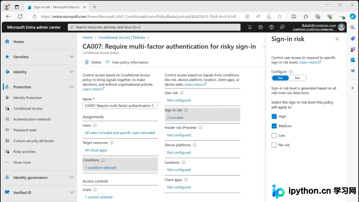The image size is (359, 202).
Task: Expand the Favorites section
Action: click(72, 57)
